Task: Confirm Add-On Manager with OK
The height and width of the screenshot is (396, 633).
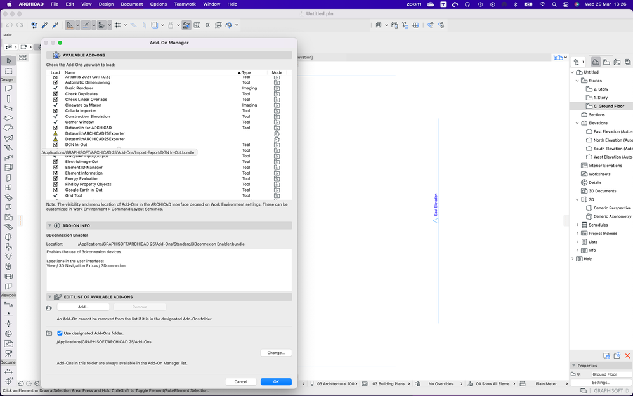Action: click(x=276, y=382)
